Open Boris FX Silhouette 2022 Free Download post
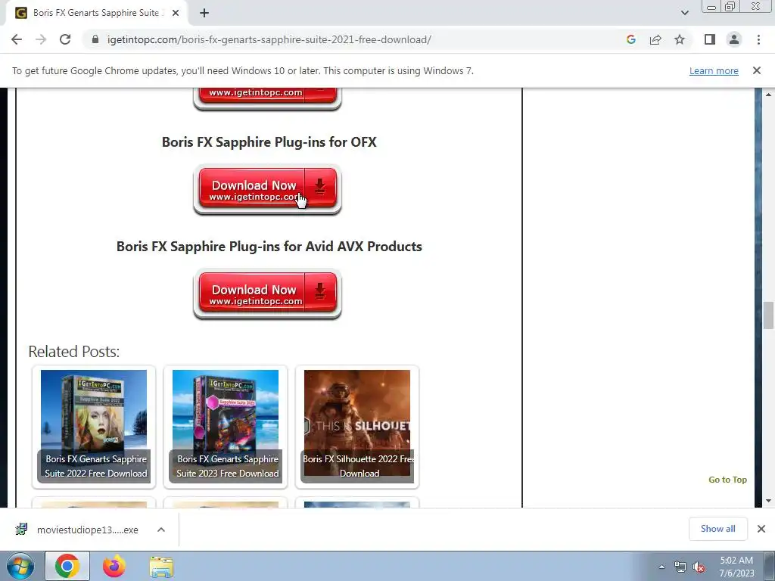Image resolution: width=775 pixels, height=581 pixels. [357, 427]
